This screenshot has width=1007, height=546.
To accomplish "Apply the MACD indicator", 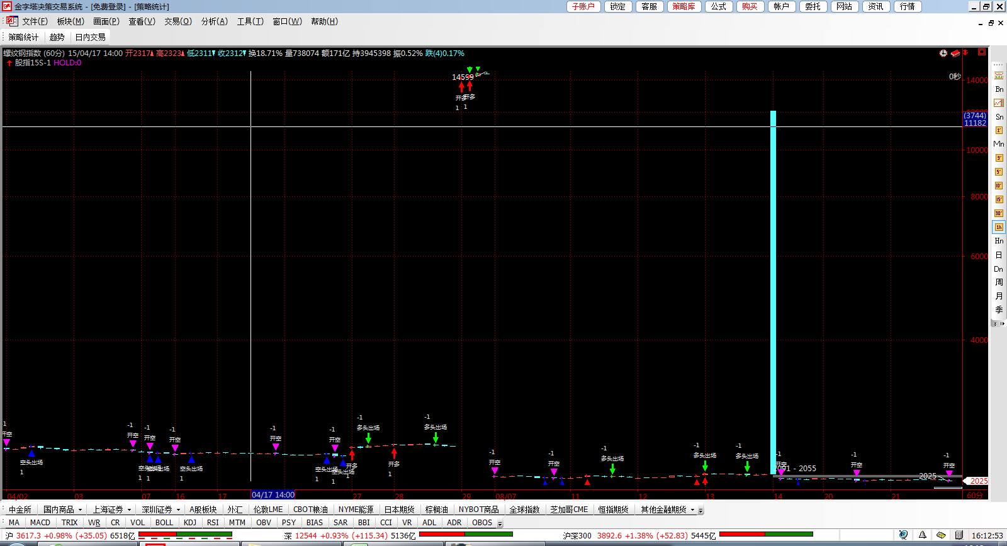I will [x=40, y=523].
